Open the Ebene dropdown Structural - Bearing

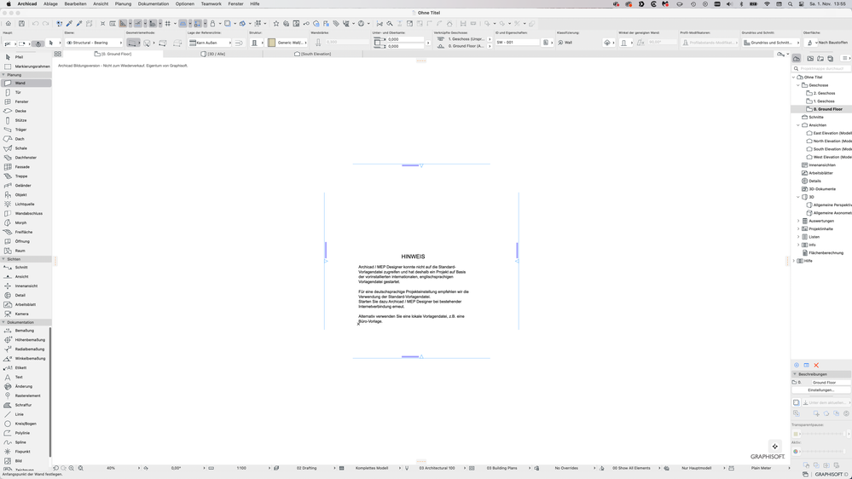[94, 43]
